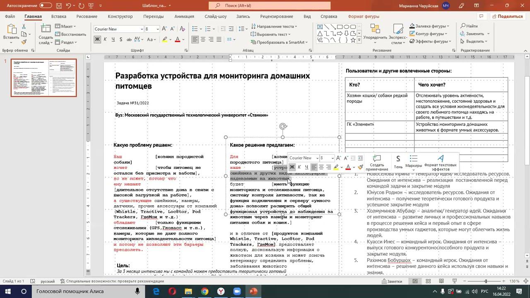The image size is (530, 298).
Task: Open the ribbon font size dropdown
Action: (x=158, y=29)
